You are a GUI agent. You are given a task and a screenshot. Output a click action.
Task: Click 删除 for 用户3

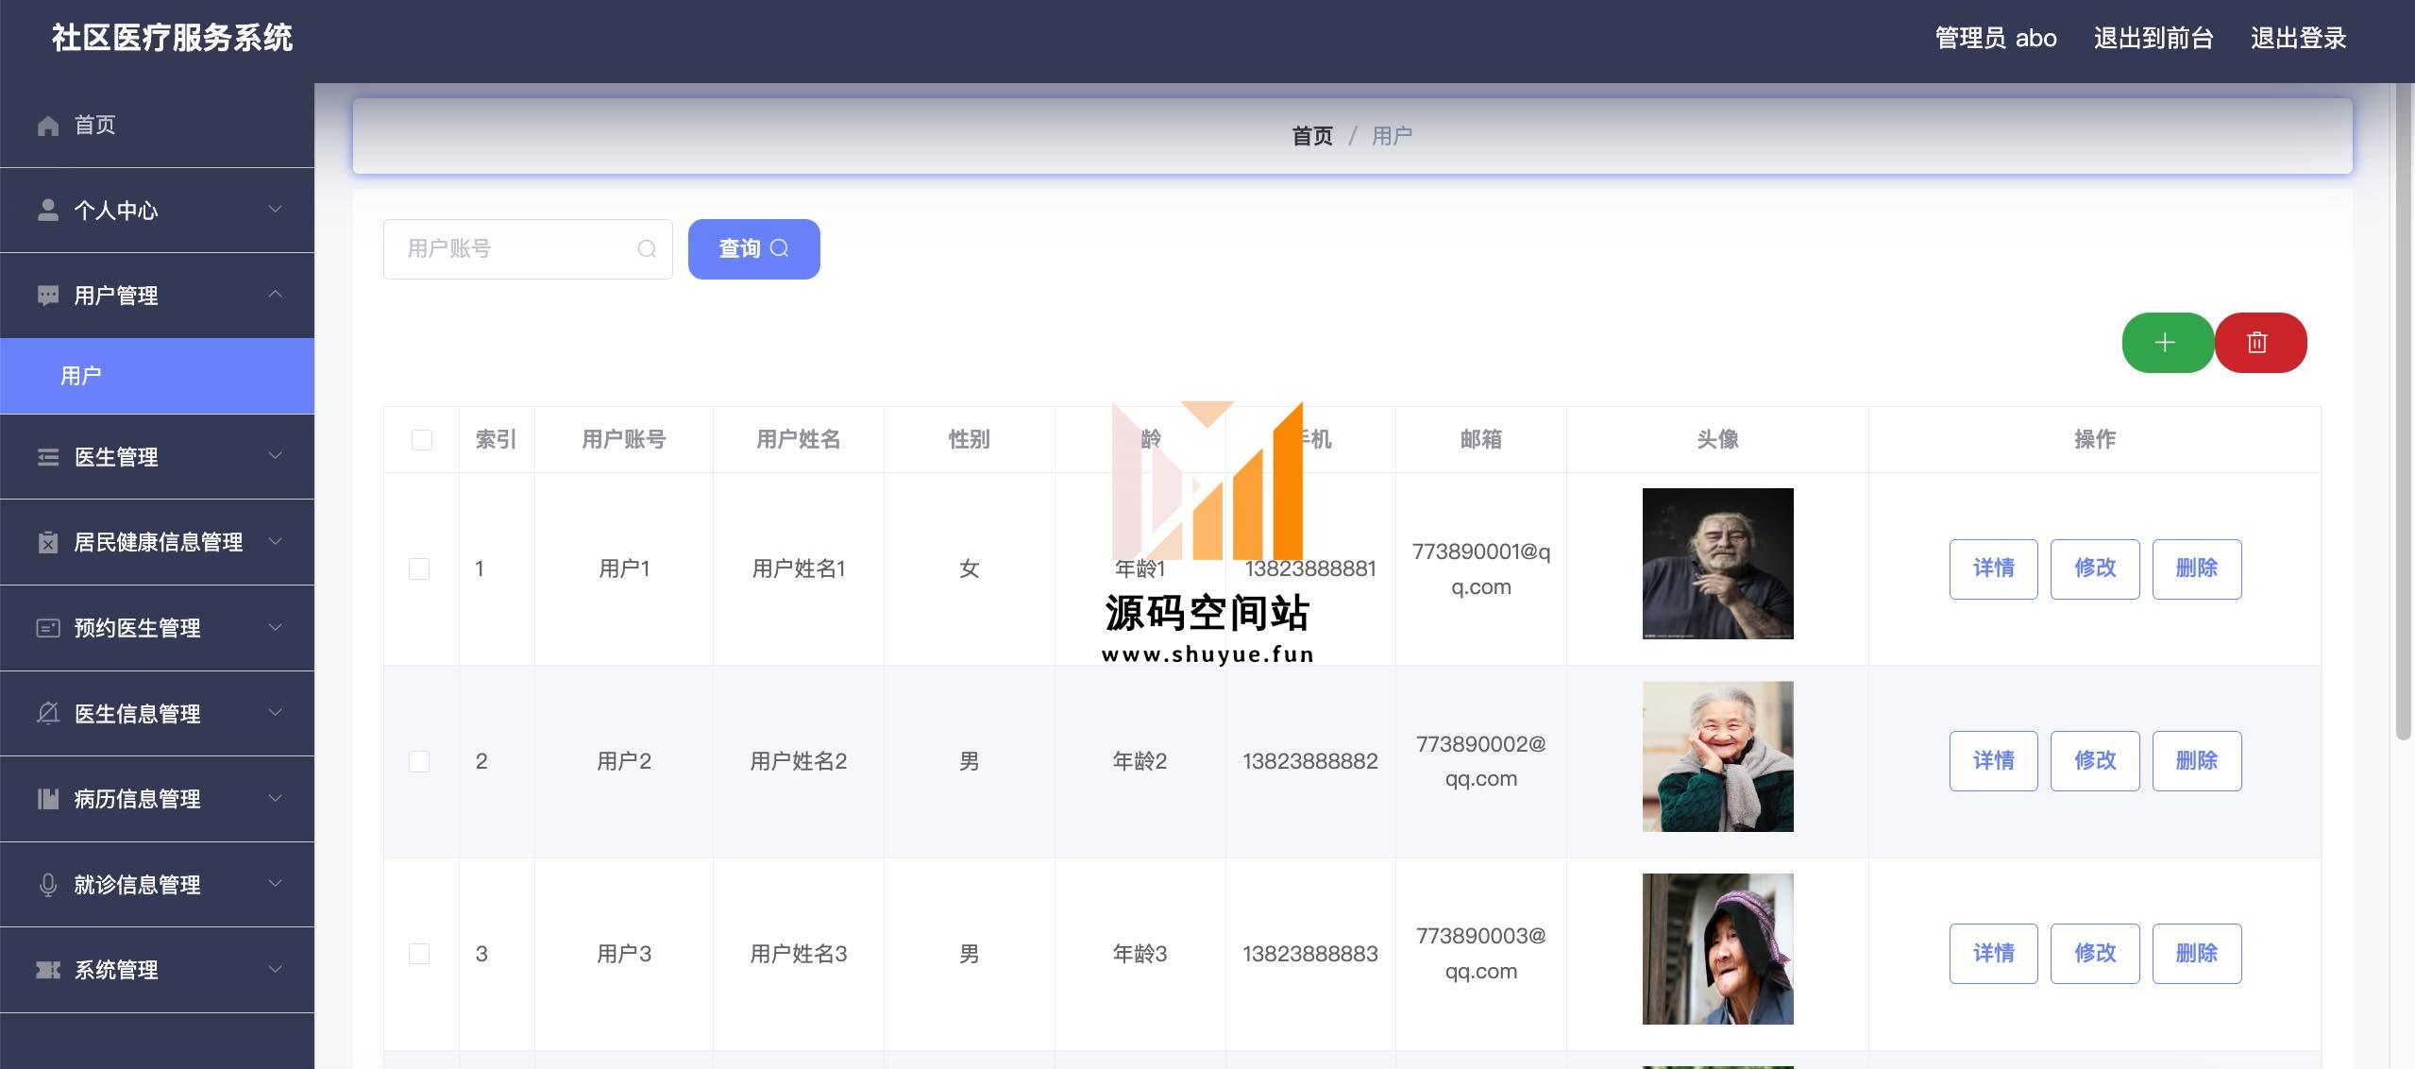pos(2196,954)
